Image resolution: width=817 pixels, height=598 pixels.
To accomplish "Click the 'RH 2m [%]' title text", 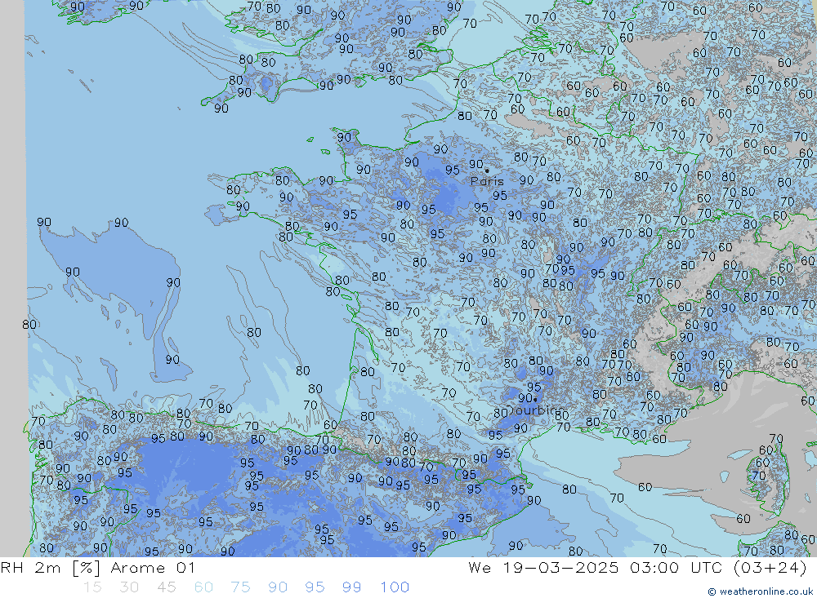I will click(50, 567).
